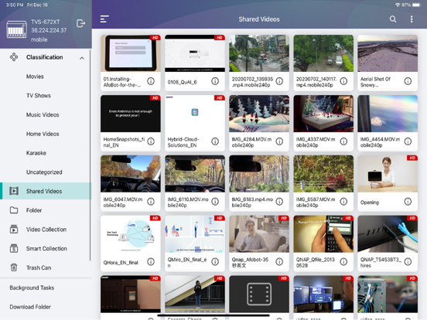Select the TVS-672XT NAS device icon

pyautogui.click(x=16, y=29)
